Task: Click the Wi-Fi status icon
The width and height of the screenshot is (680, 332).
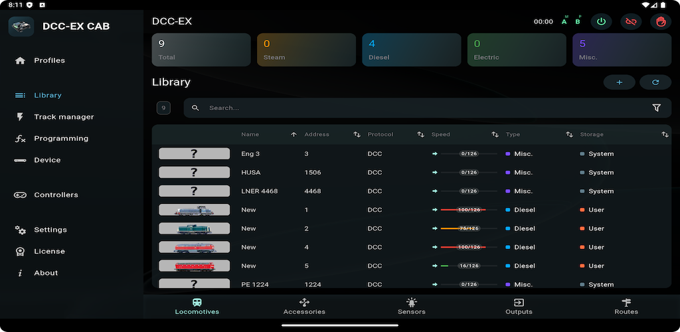Action: pos(646,5)
